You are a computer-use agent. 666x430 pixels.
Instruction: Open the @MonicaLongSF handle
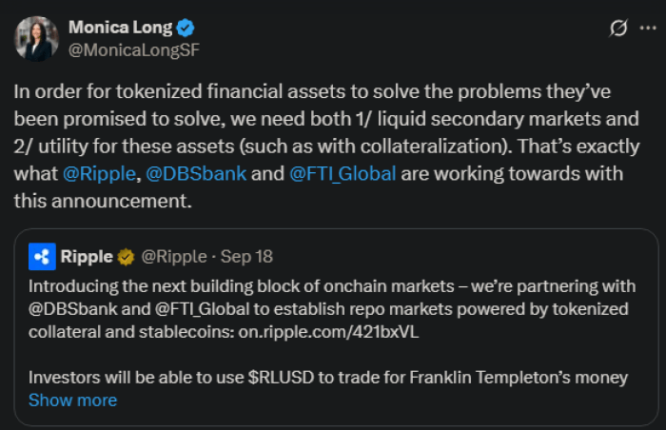coord(134,49)
